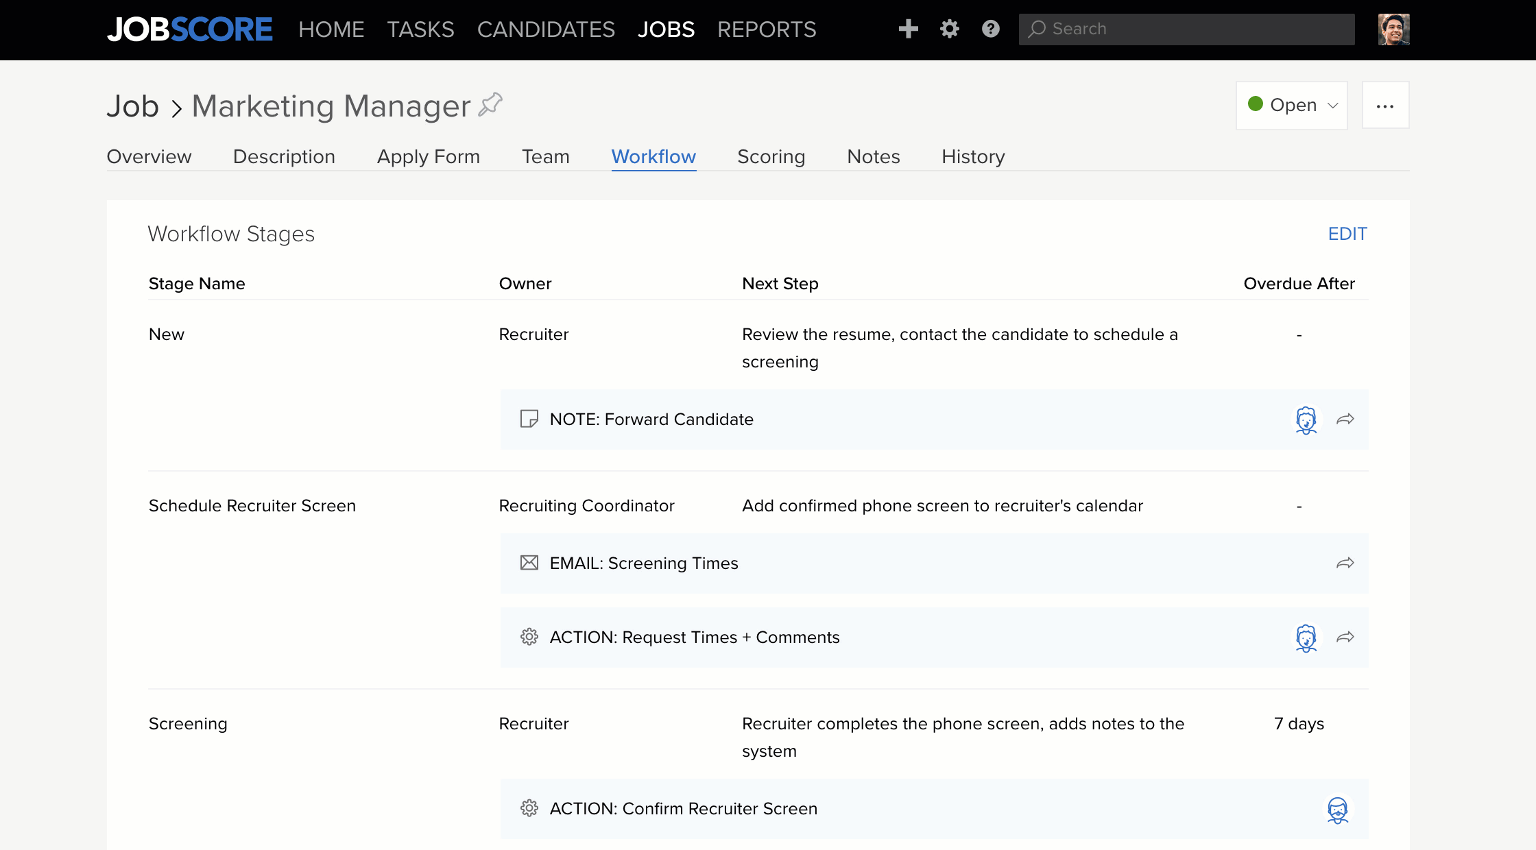
Task: Click the user profile avatar
Action: [x=1393, y=29]
